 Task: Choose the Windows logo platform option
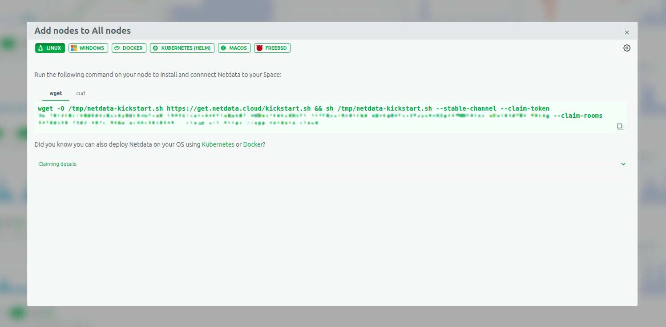click(x=74, y=48)
